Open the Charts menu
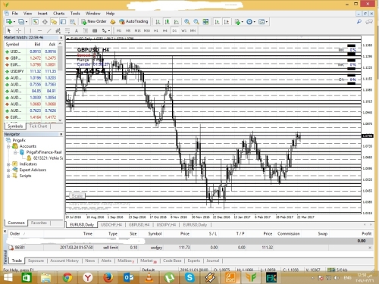 tap(58, 14)
